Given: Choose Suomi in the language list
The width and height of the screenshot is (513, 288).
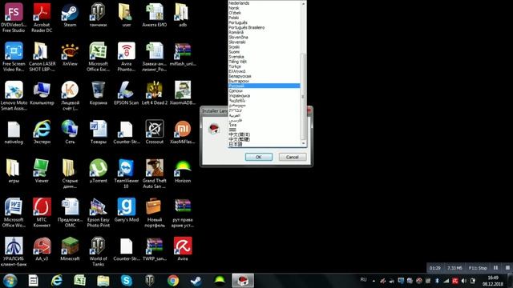Looking at the screenshot, I should pos(264,51).
